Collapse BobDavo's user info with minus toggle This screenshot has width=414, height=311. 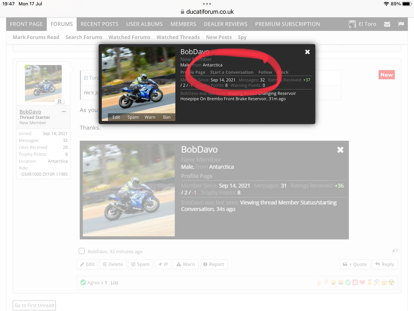64,111
